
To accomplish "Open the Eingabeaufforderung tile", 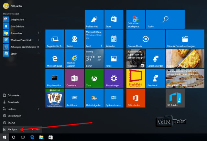I will pyautogui.click(x=55, y=78).
